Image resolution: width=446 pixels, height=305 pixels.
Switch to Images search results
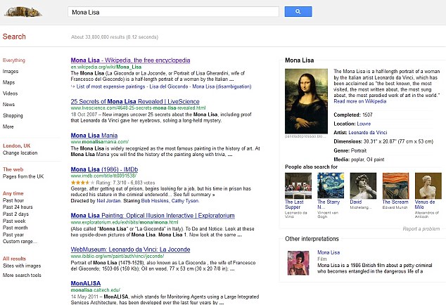[x=11, y=72]
